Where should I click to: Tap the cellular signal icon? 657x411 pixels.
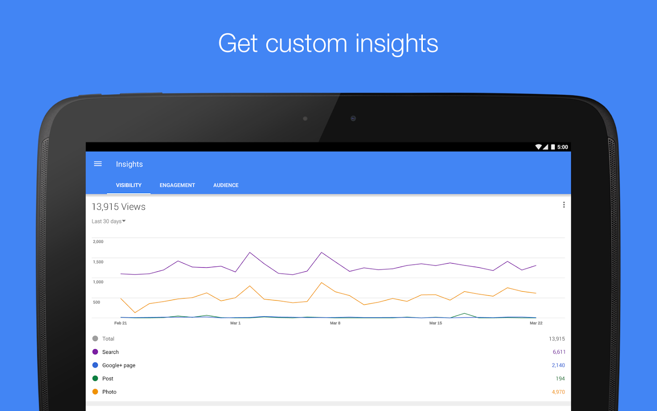tap(546, 147)
